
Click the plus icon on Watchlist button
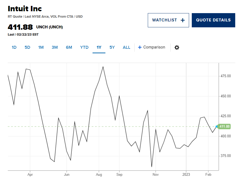click(183, 20)
